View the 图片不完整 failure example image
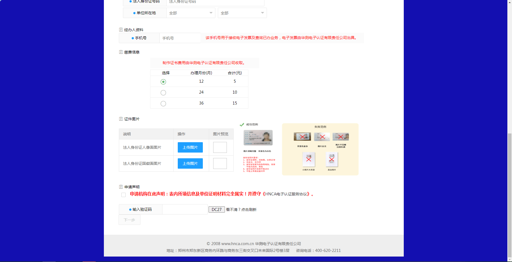The width and height of the screenshot is (512, 262). 341,136
